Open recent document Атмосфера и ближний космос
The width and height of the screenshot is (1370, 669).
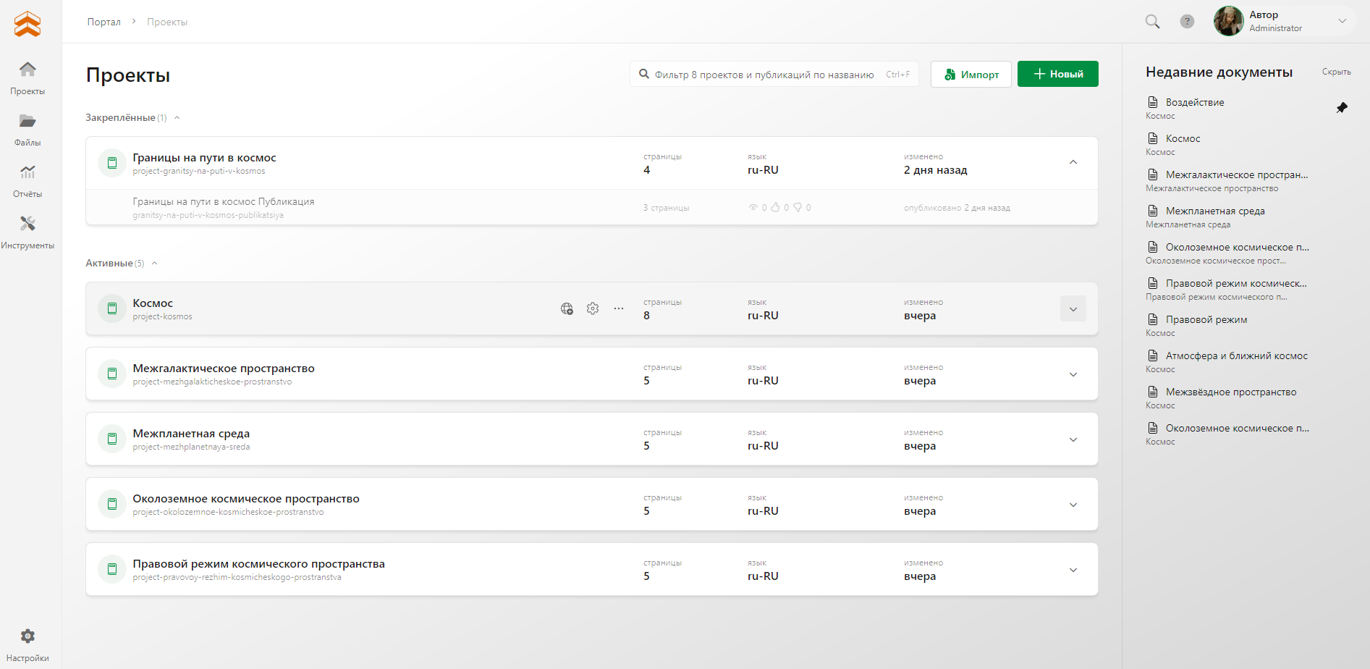pos(1237,355)
